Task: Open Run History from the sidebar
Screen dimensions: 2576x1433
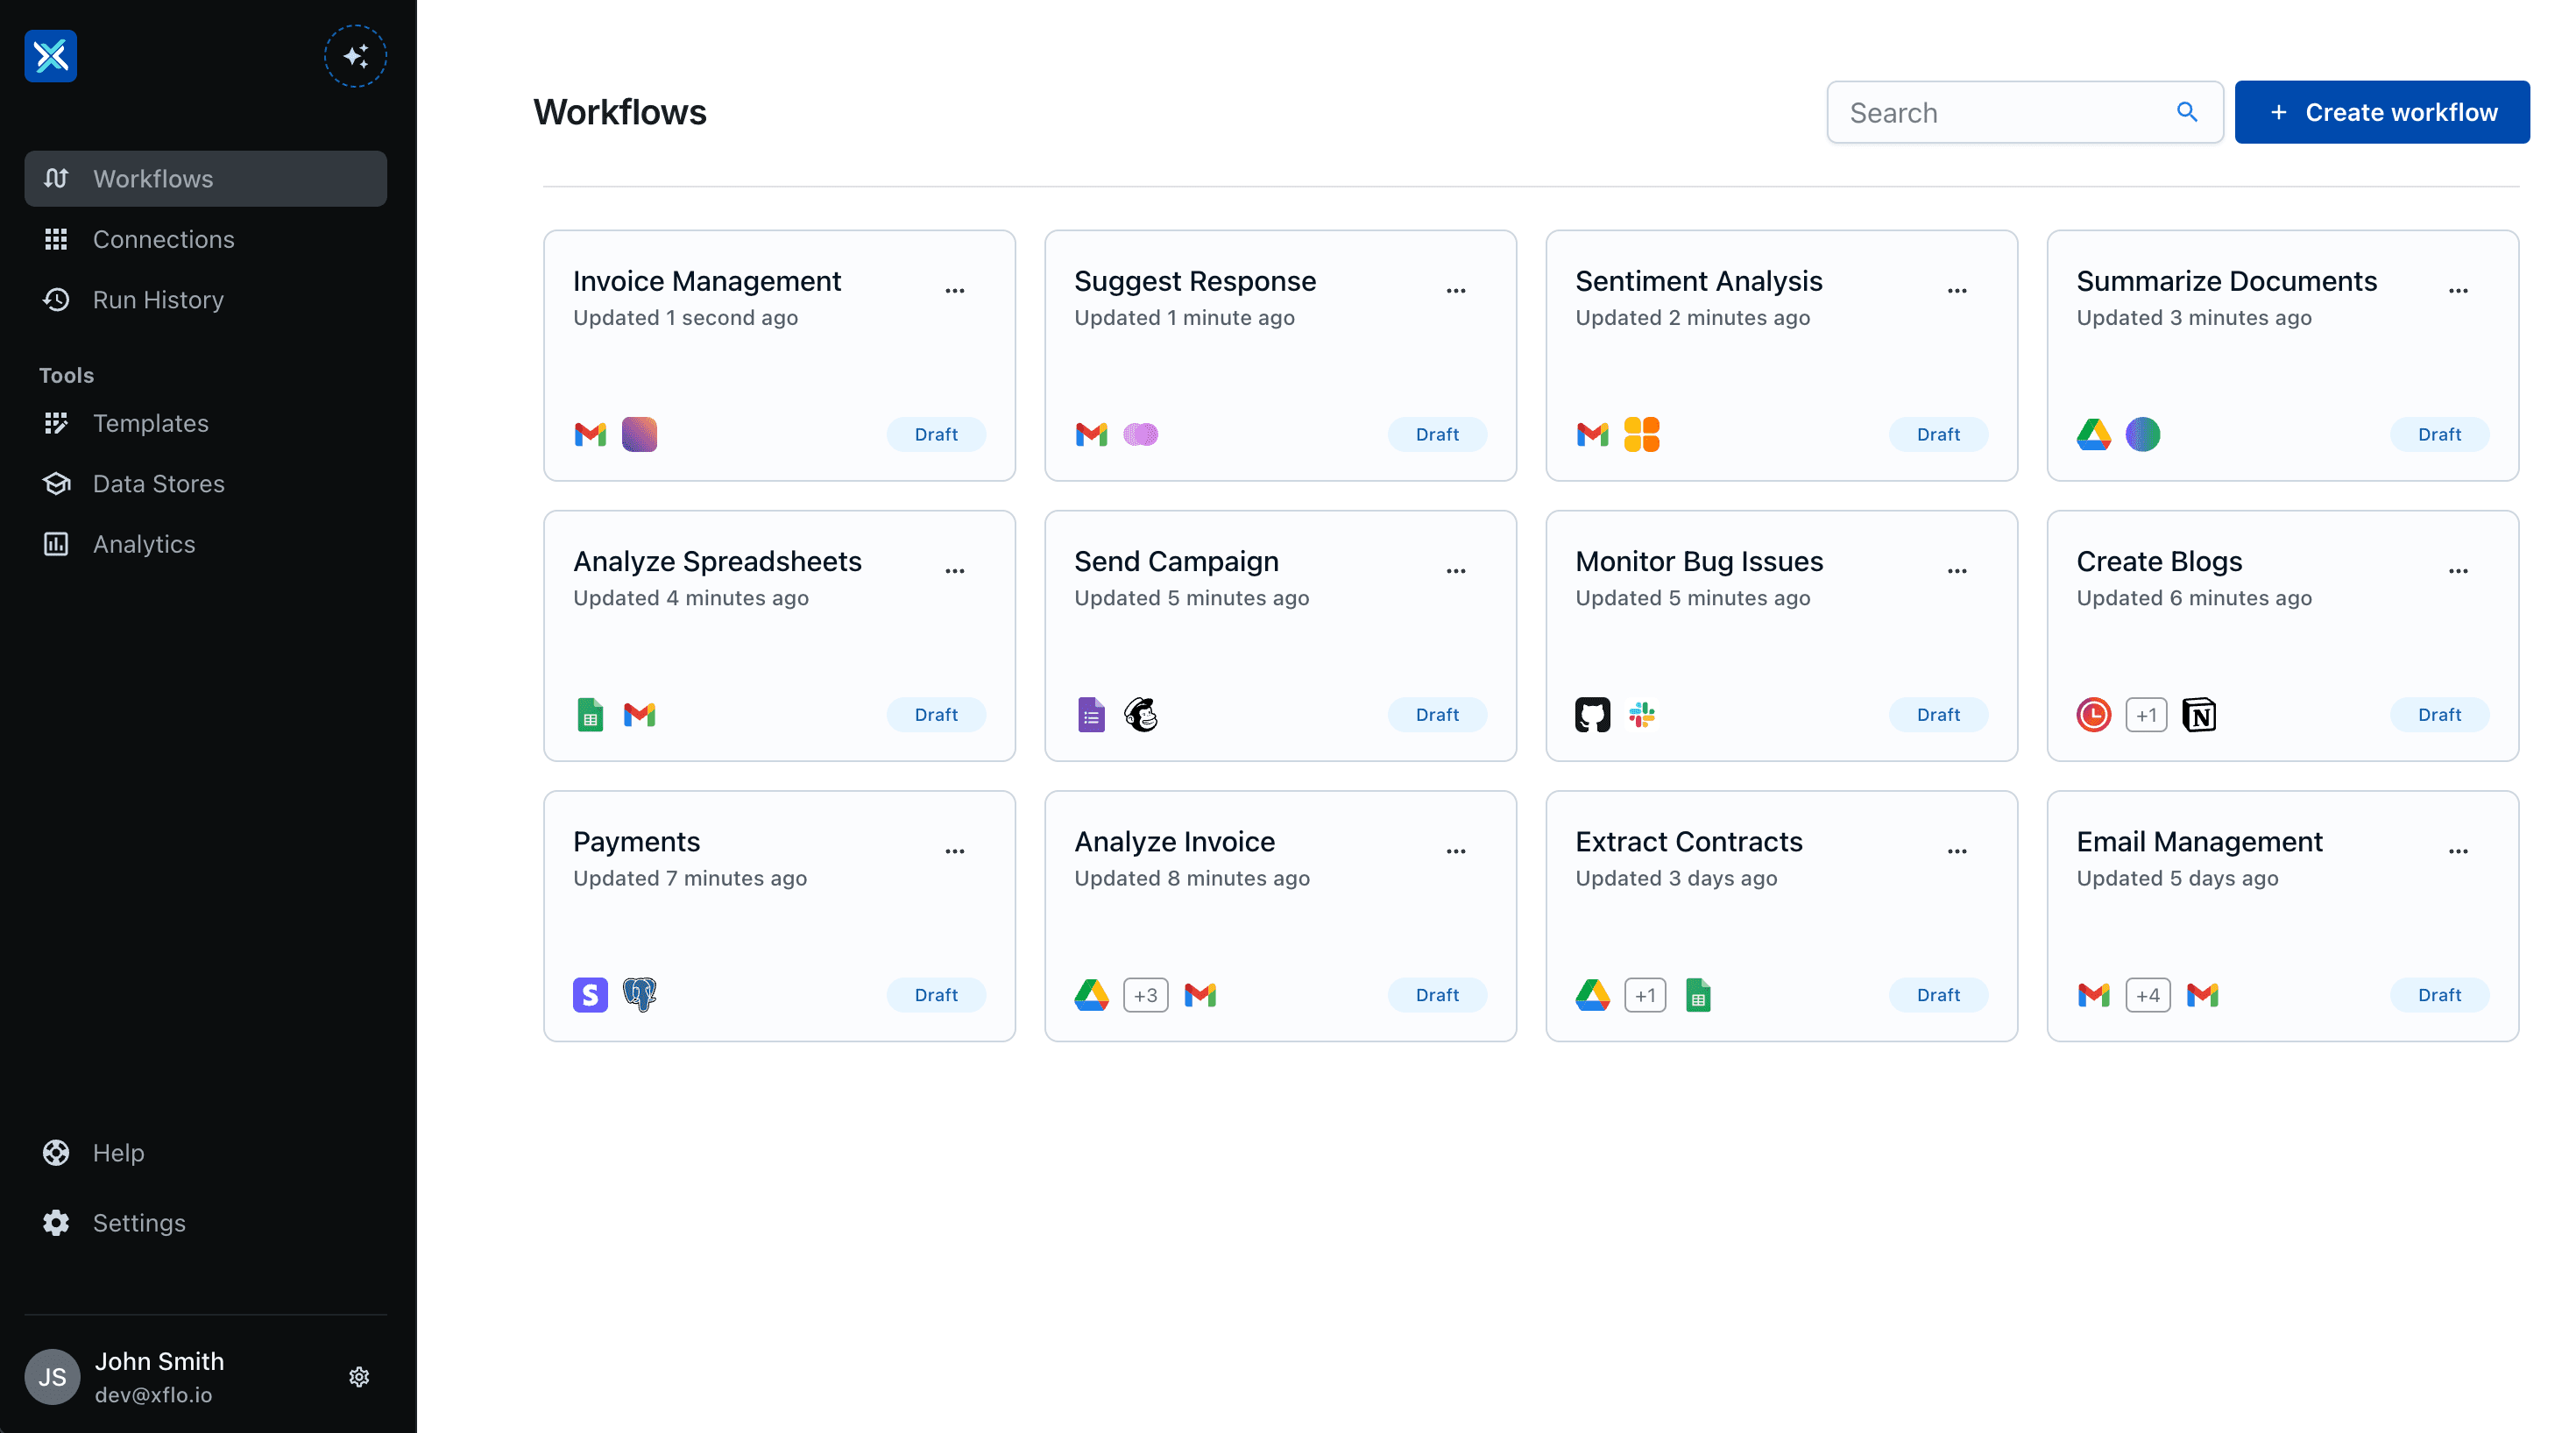Action: pos(158,299)
